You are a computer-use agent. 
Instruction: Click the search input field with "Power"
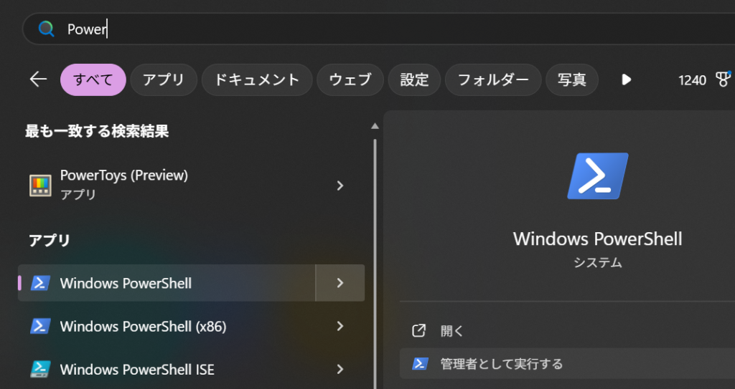359,29
